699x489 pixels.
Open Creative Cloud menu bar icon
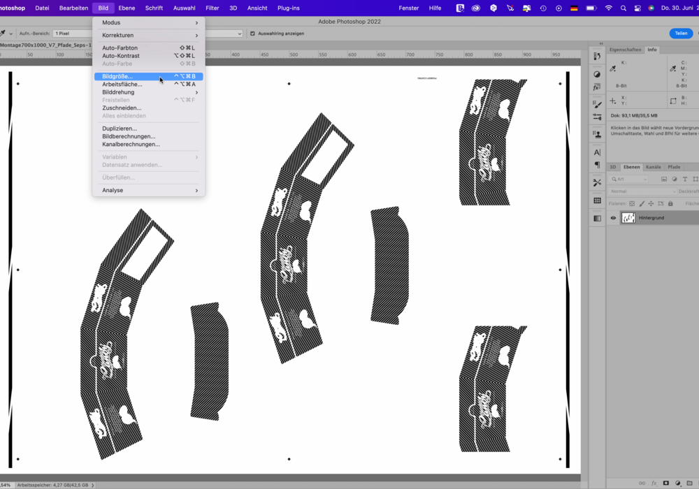coord(476,8)
